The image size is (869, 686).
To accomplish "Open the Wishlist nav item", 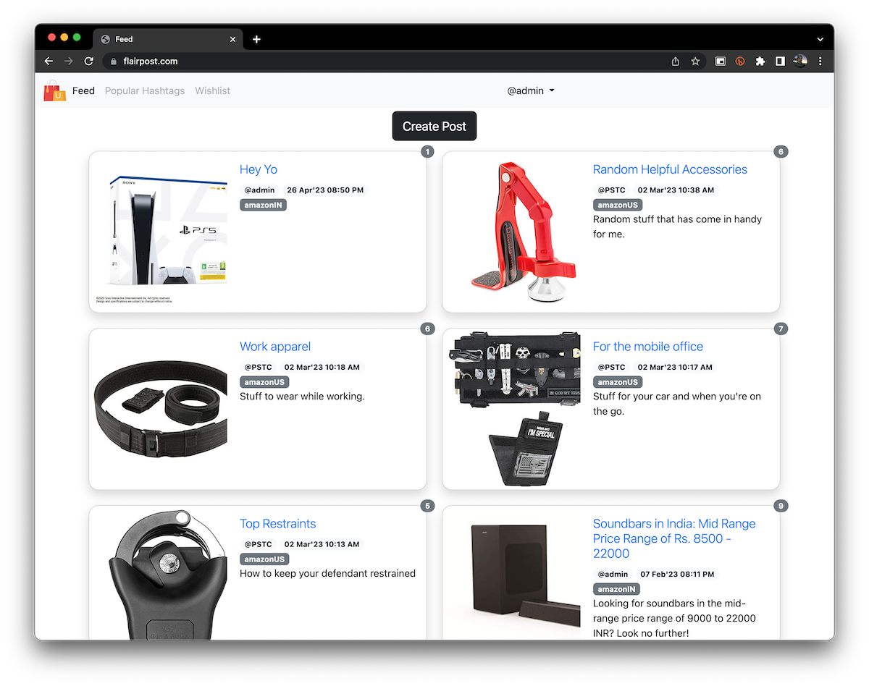I will pyautogui.click(x=212, y=91).
